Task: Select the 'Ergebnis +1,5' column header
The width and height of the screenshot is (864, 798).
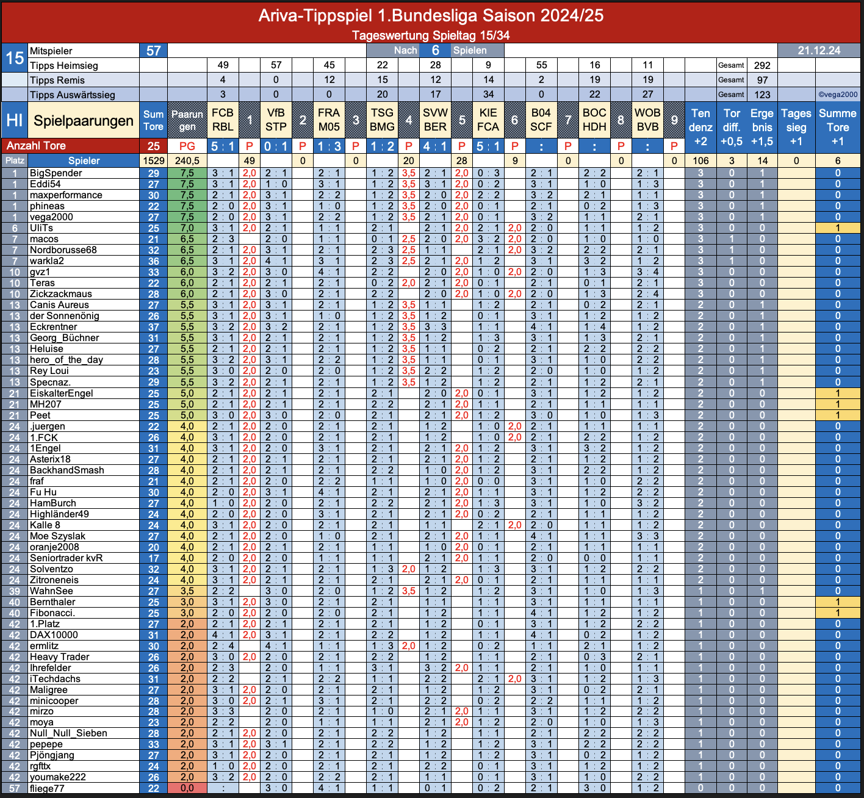Action: point(762,128)
